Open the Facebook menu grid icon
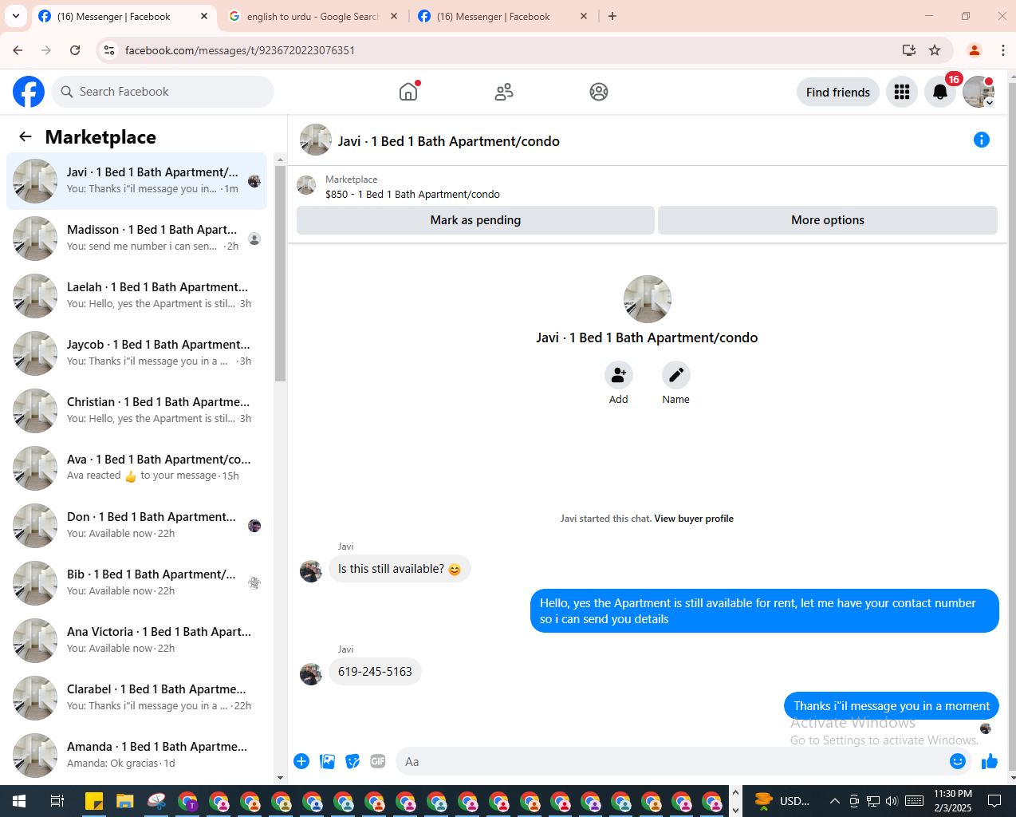Screen dimensions: 1016x817 coord(902,92)
